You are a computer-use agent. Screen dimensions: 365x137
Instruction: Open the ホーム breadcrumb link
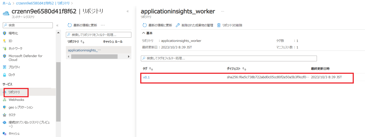point(6,3)
